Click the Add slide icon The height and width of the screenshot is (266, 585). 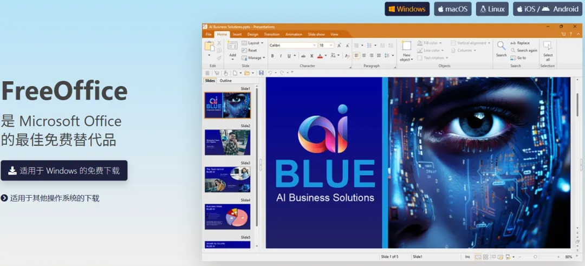(x=232, y=46)
